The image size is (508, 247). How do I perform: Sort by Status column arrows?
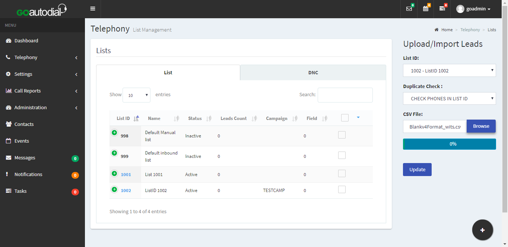[209, 118]
